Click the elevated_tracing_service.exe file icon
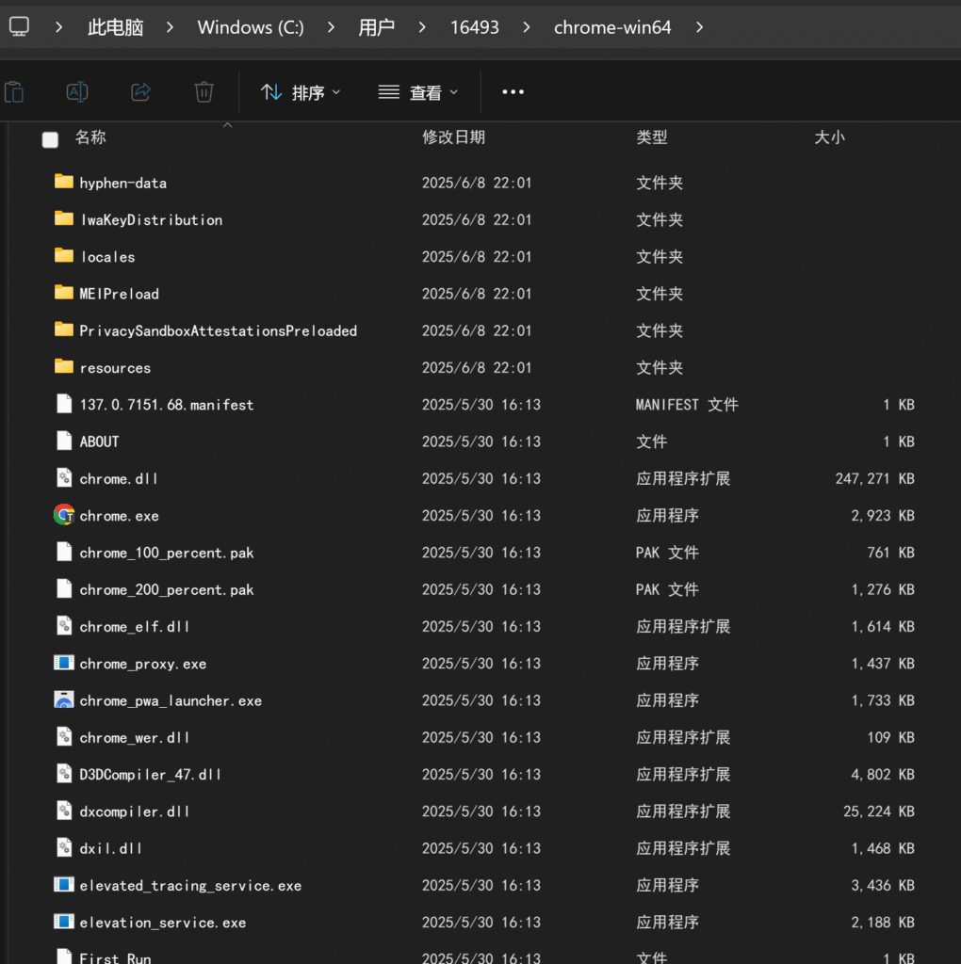This screenshot has width=961, height=964. click(x=64, y=885)
